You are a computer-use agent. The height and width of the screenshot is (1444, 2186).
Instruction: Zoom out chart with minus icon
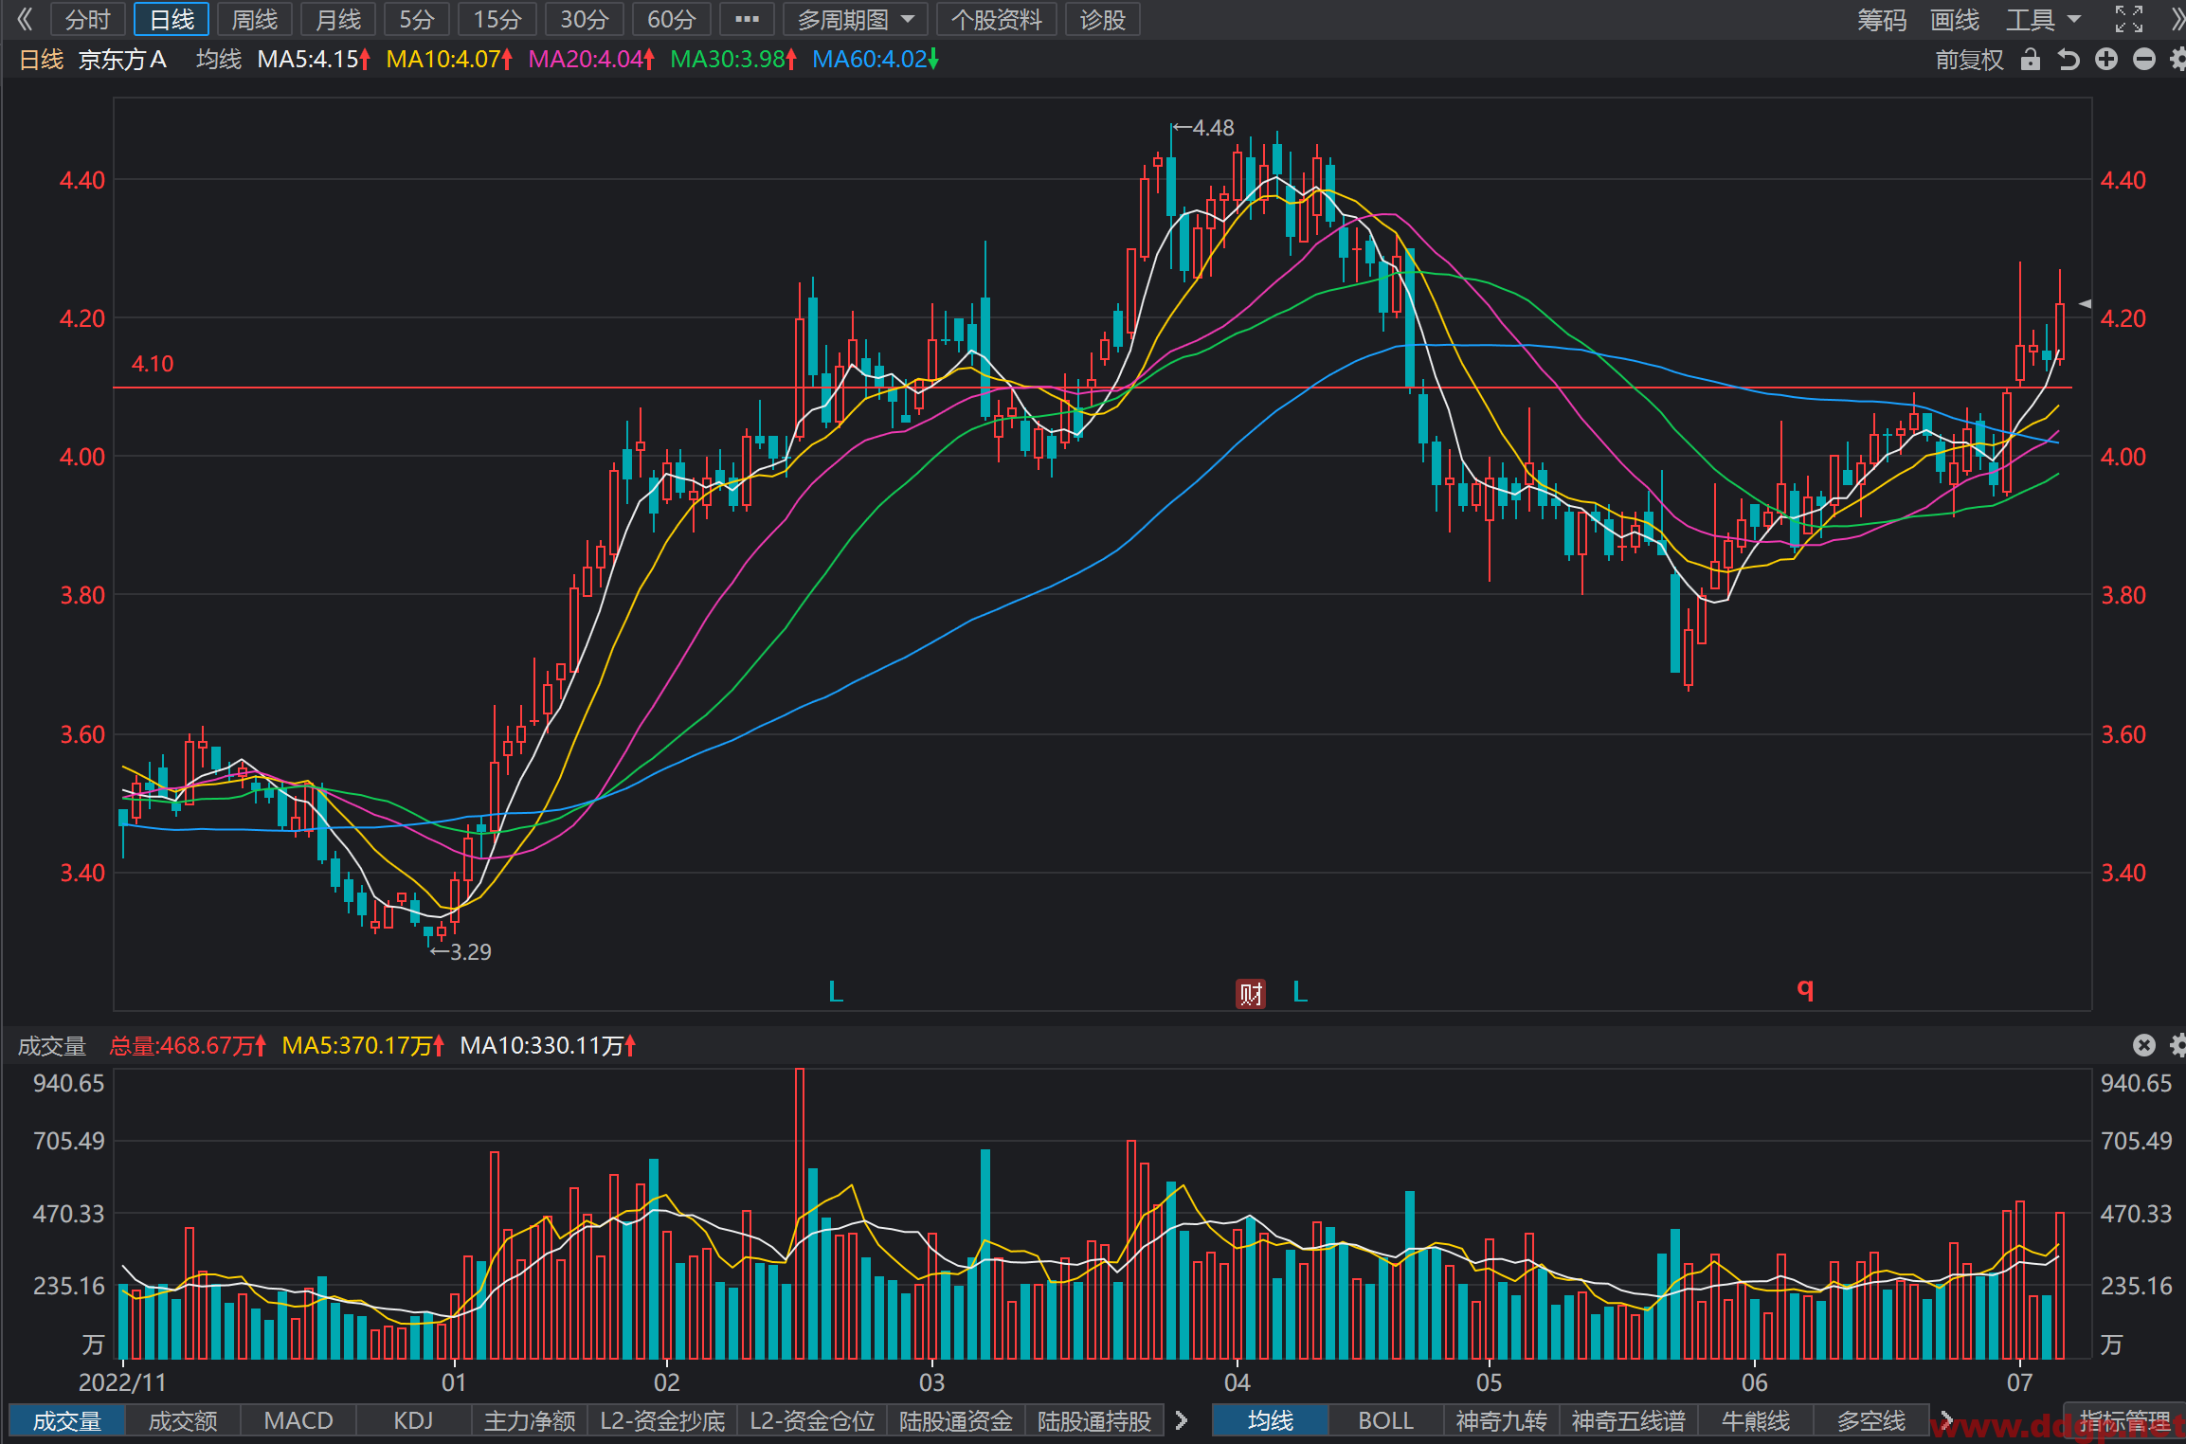2143,60
